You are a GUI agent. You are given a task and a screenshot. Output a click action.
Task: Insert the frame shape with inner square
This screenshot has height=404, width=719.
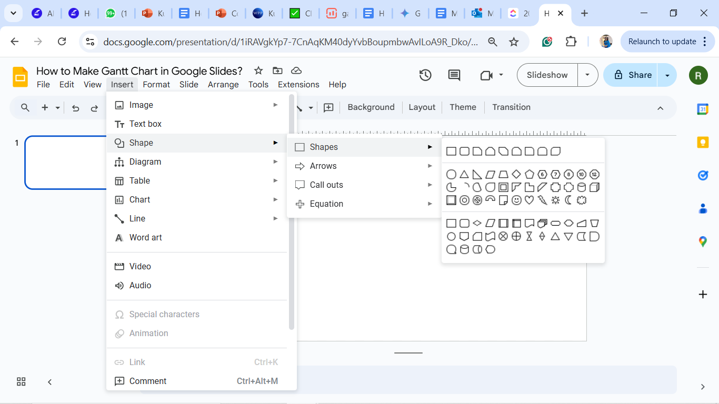point(503,187)
